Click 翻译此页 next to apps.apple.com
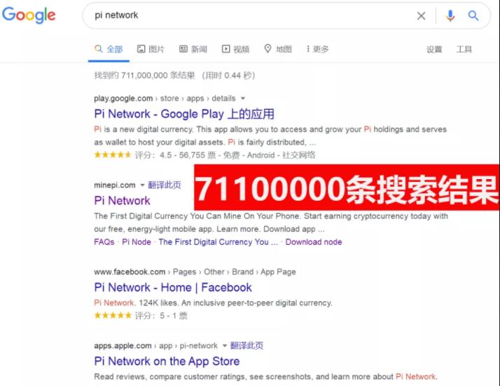 [x=246, y=346]
